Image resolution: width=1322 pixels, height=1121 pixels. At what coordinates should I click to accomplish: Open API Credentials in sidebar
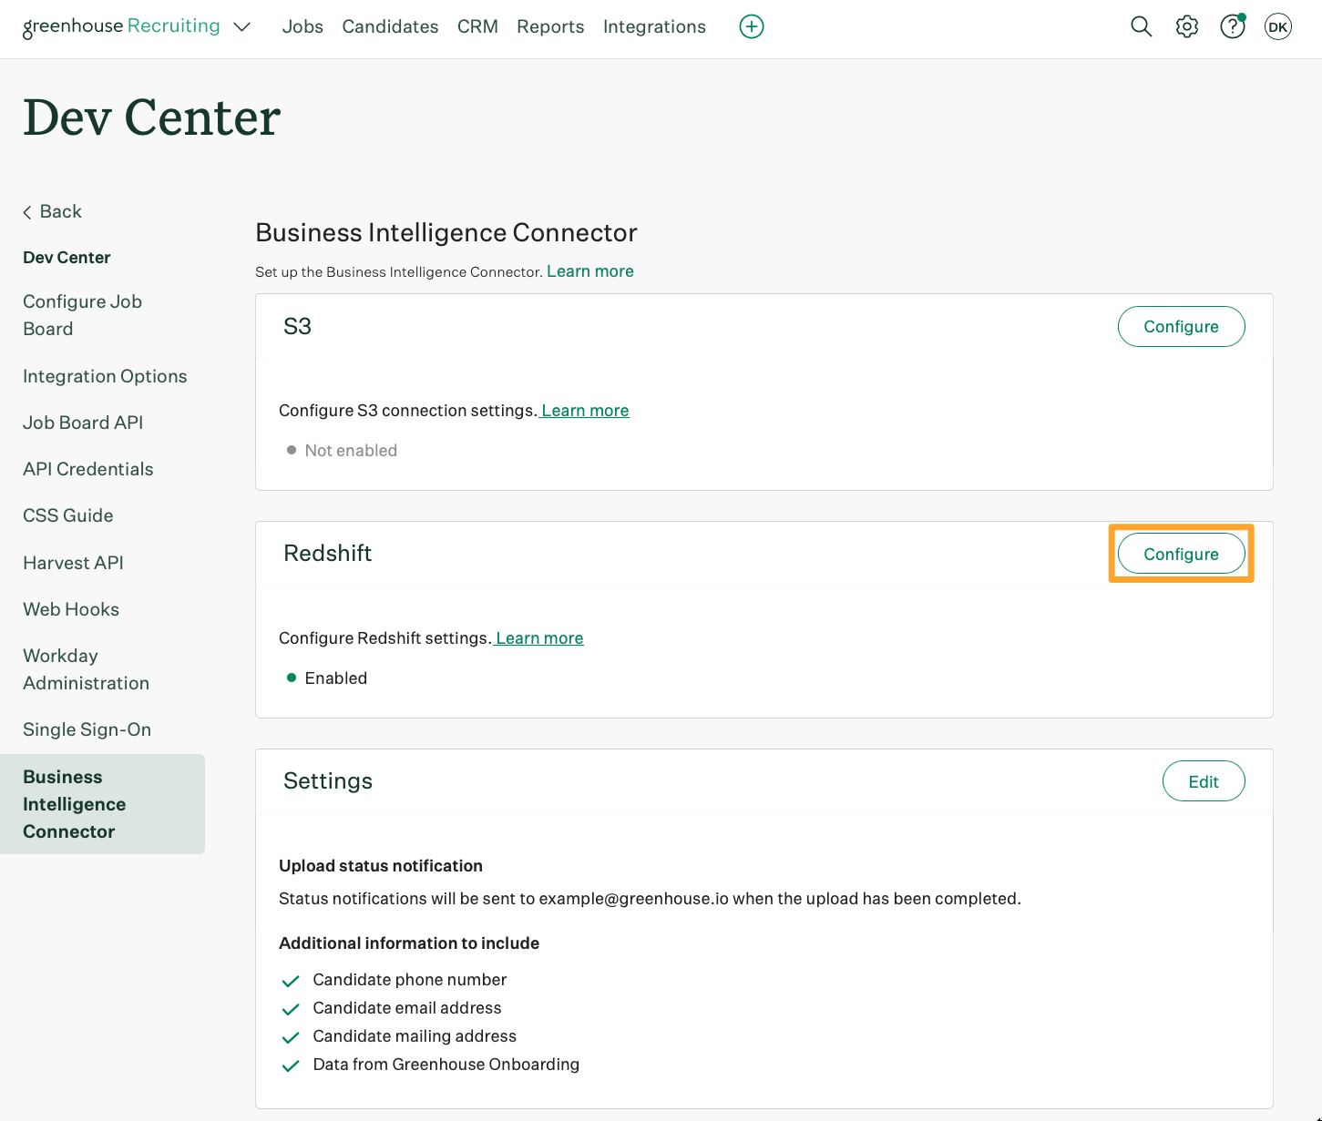pos(88,469)
